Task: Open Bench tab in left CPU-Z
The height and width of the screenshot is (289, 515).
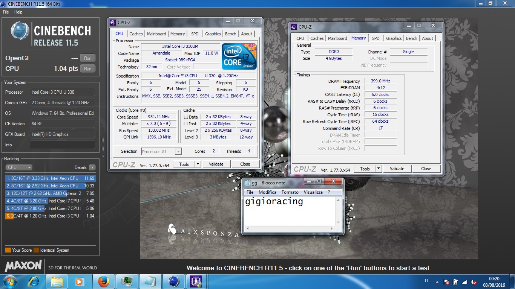Action: [x=231, y=34]
